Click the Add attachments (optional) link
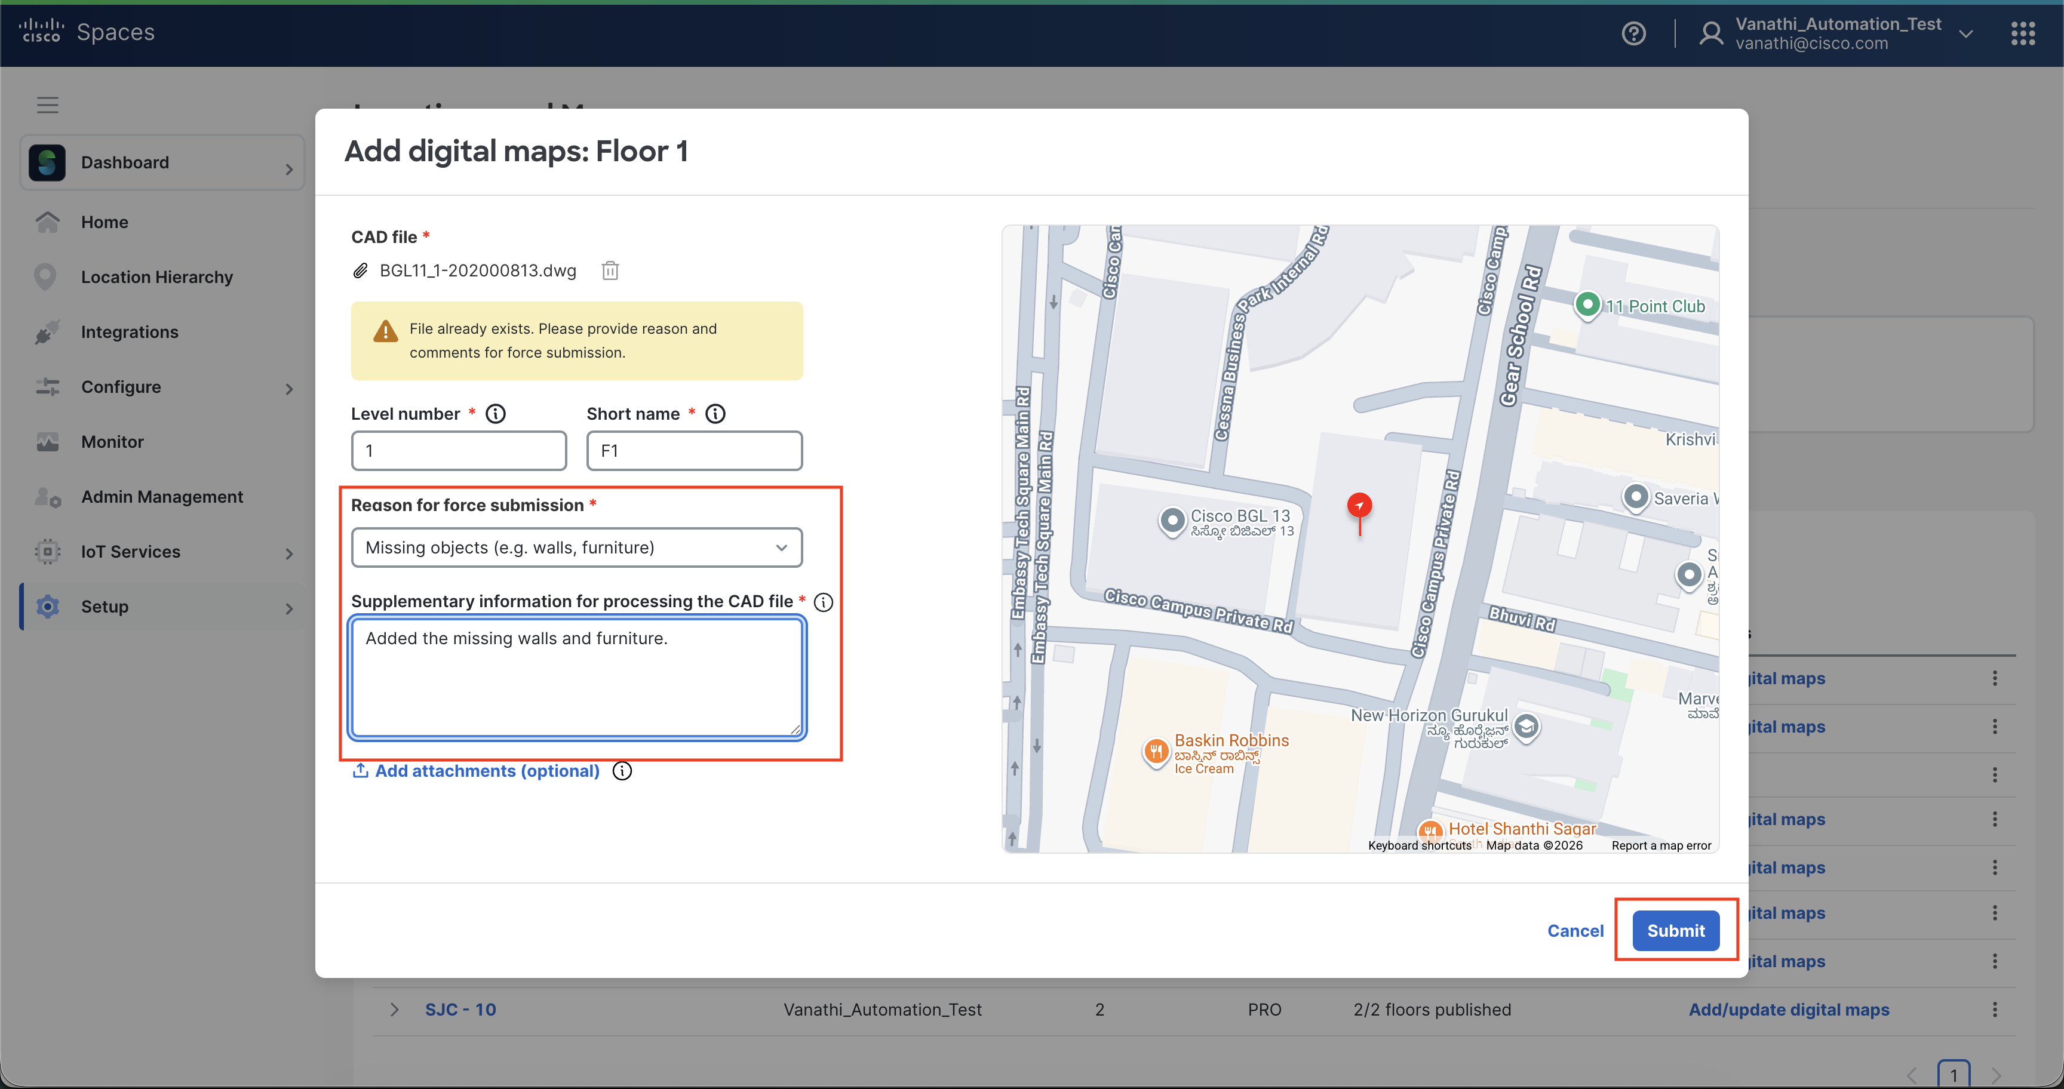 click(486, 771)
